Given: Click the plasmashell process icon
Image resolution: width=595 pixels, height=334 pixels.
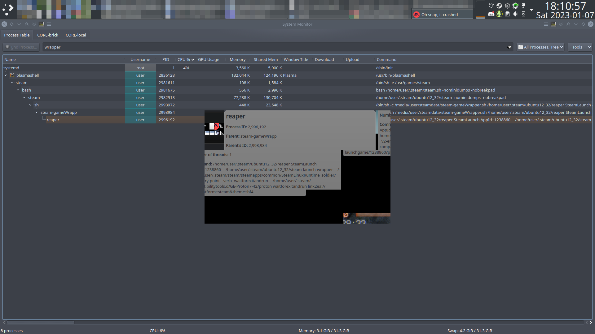Looking at the screenshot, I should (x=12, y=75).
